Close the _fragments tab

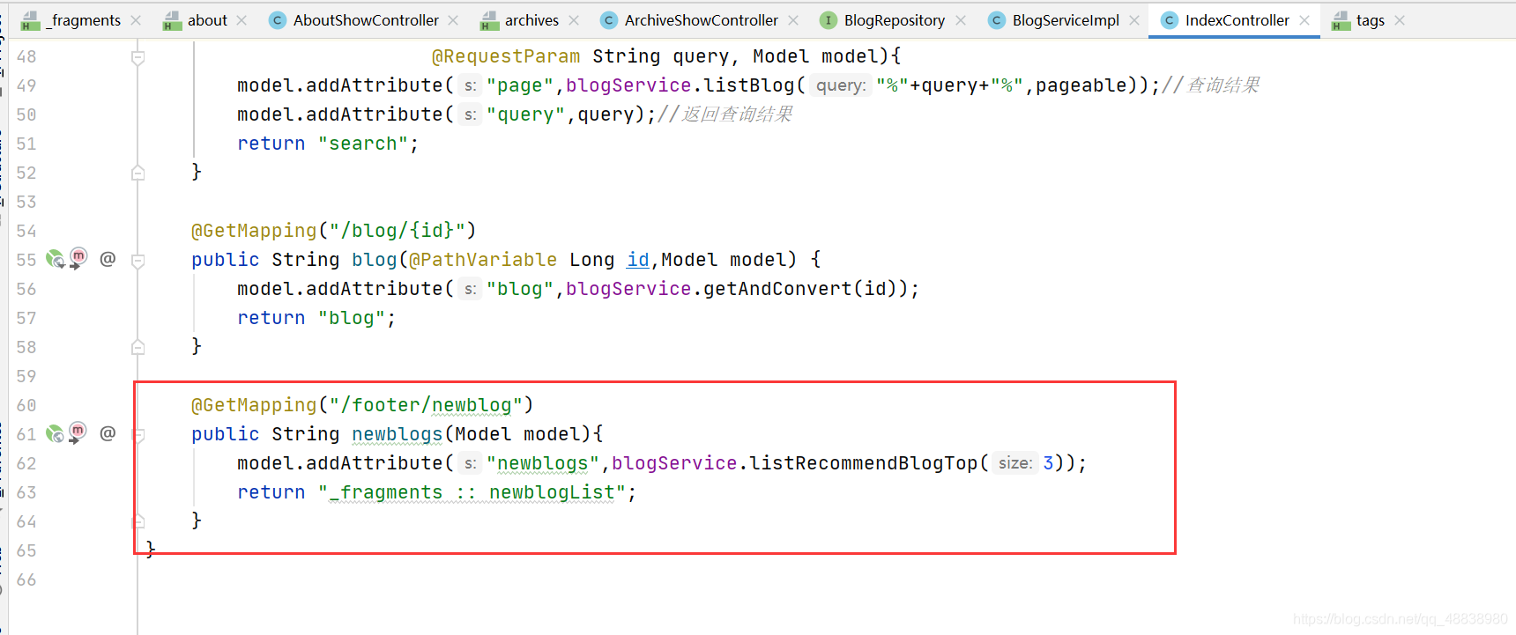point(136,20)
